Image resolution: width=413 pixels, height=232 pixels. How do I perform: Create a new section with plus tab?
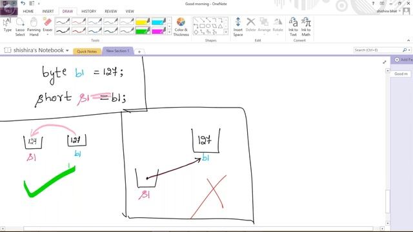coord(139,52)
